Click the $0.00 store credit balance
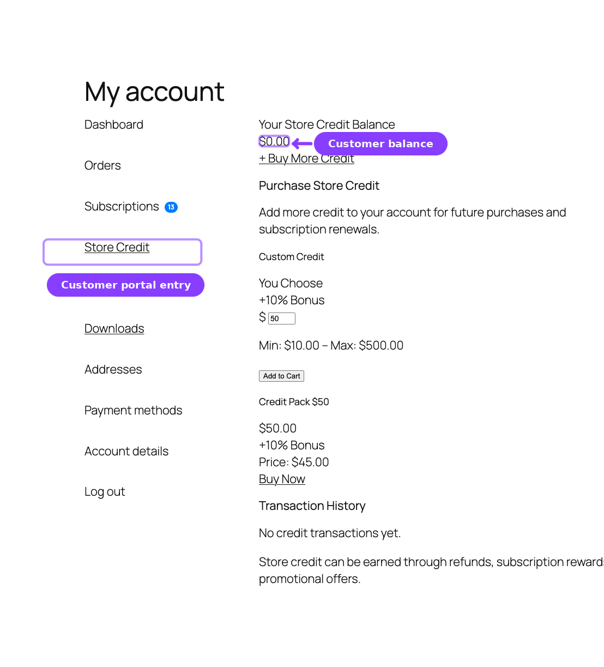This screenshot has width=604, height=667. (274, 141)
